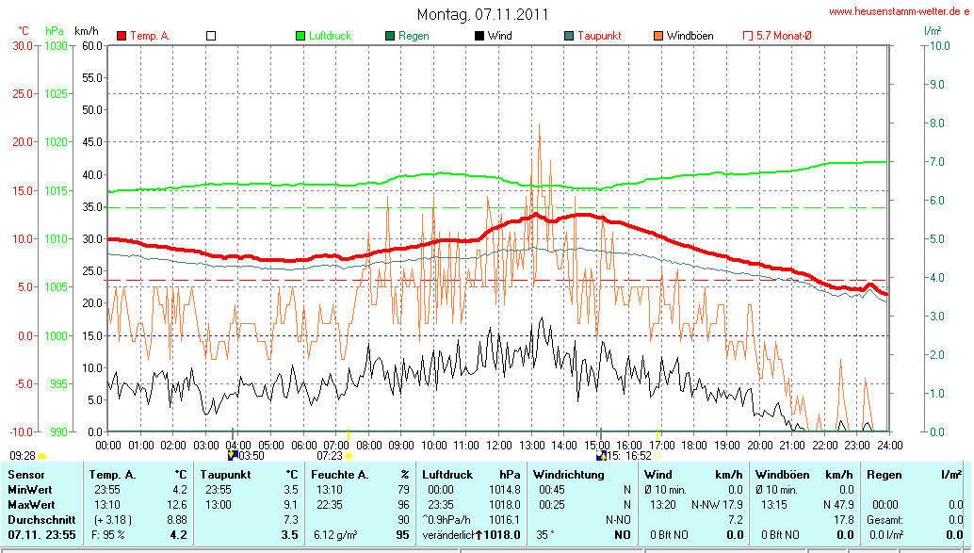The image size is (974, 553).
Task: Click the moon icon below the 15:00 mark
Action: coord(601,456)
